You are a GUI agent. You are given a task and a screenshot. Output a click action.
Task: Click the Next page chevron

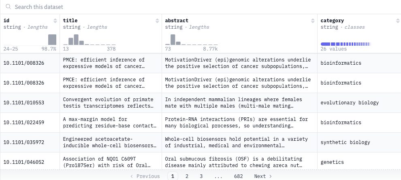(x=271, y=176)
